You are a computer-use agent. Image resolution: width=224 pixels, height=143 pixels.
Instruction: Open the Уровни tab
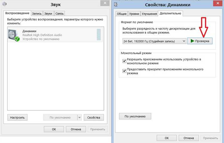(x=134, y=14)
